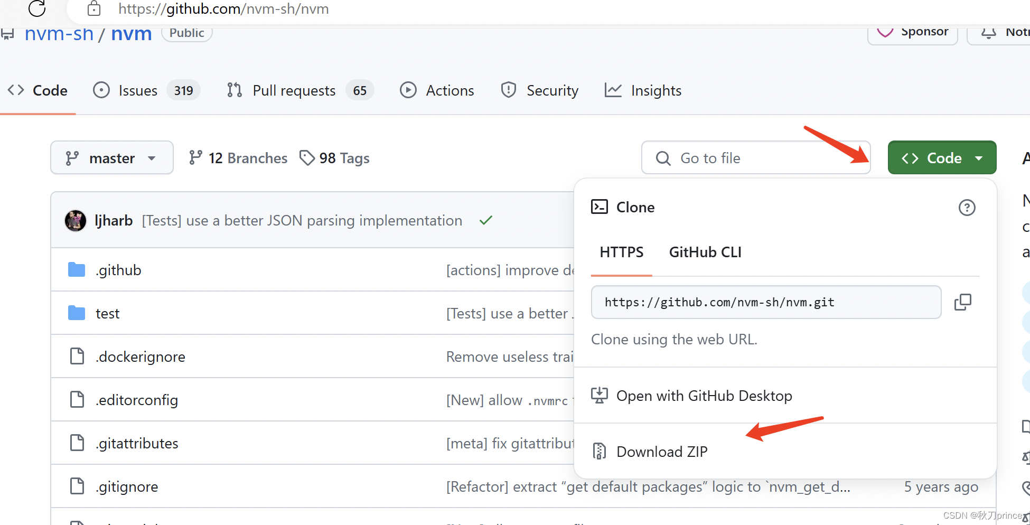Copy the clone URL with the copy icon

(962, 302)
